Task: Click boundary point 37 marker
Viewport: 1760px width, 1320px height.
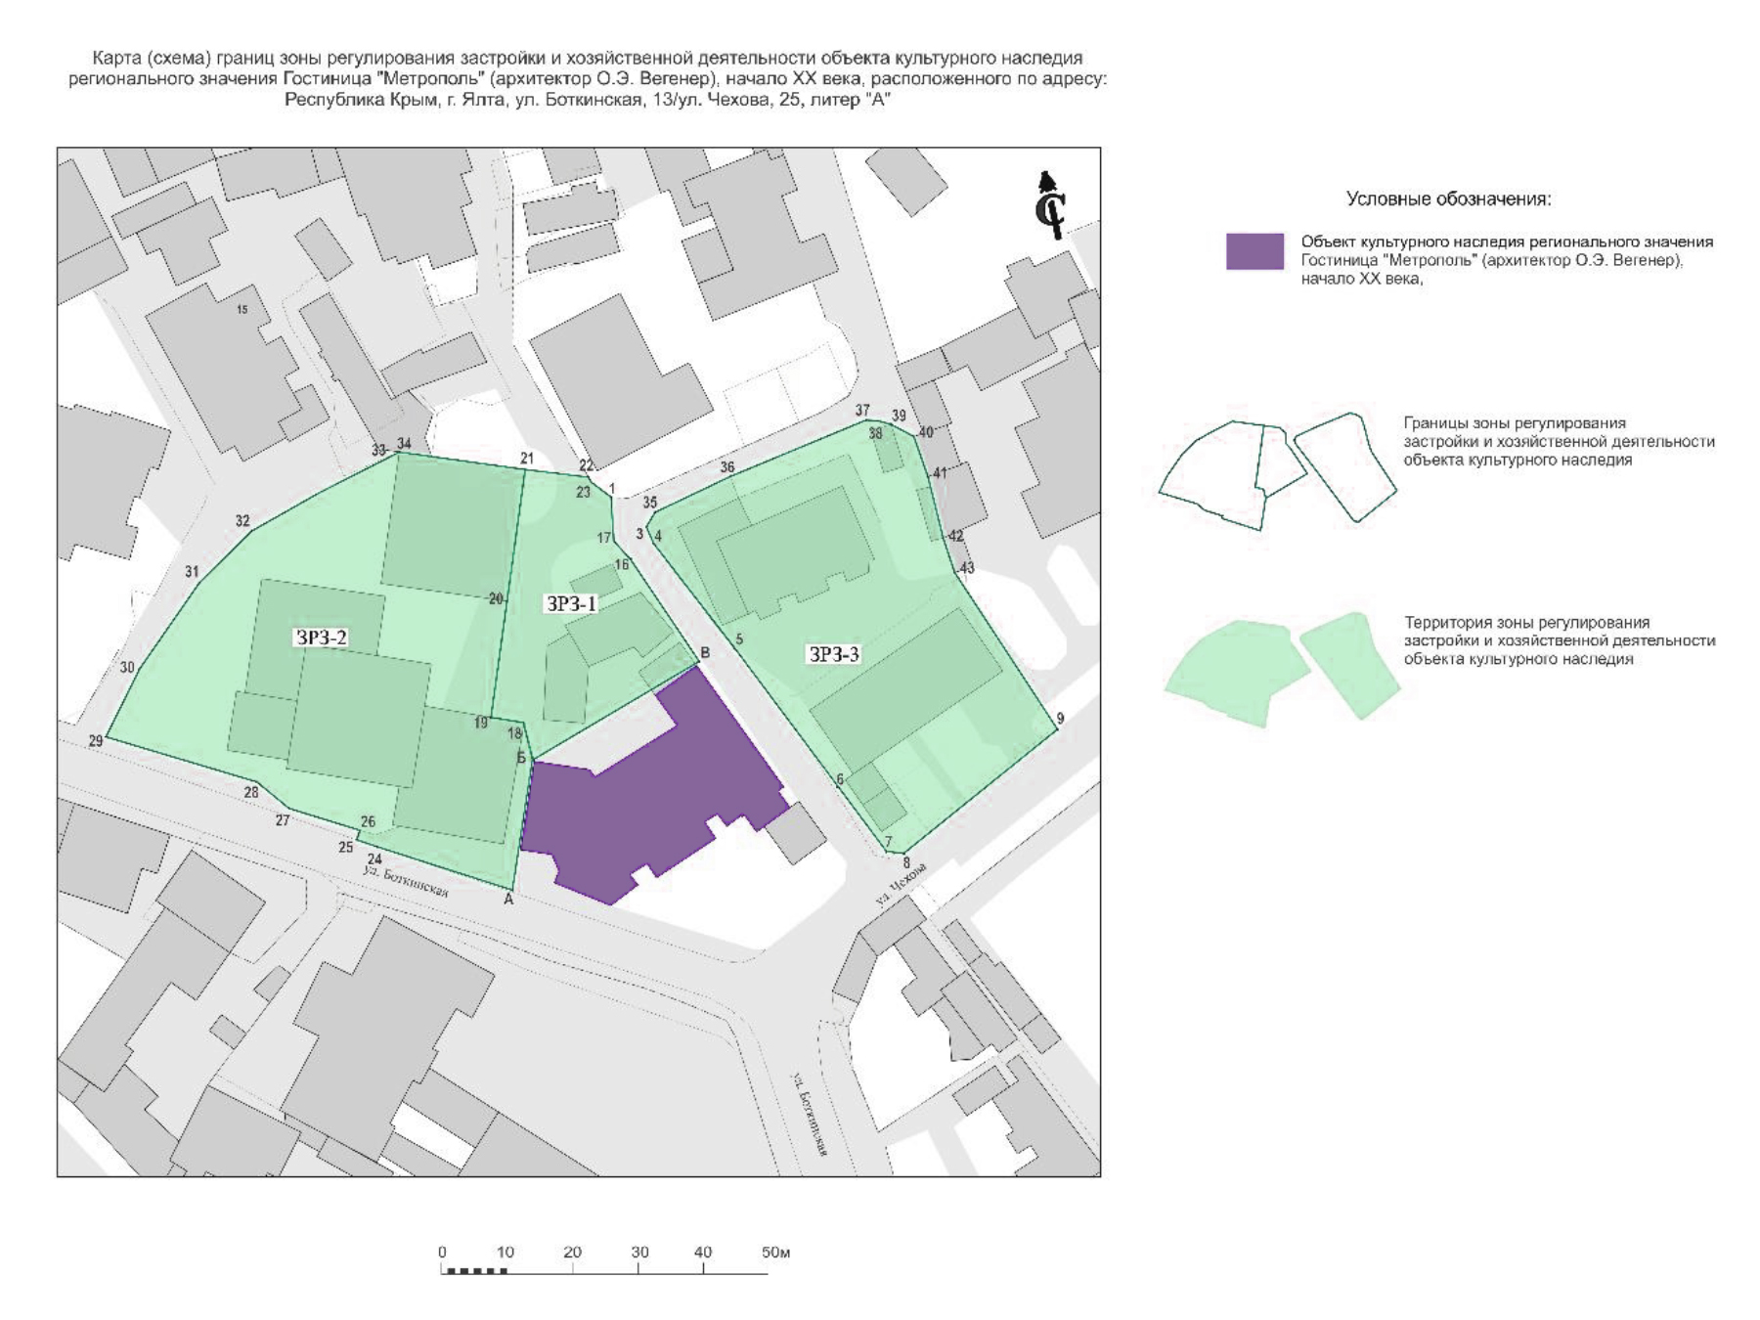Action: pyautogui.click(x=862, y=411)
